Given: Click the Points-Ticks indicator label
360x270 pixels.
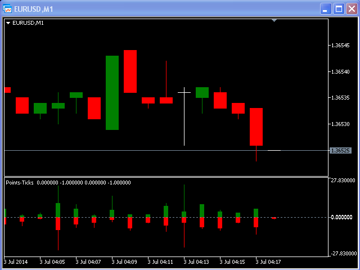Looking at the screenshot, I should [20, 183].
